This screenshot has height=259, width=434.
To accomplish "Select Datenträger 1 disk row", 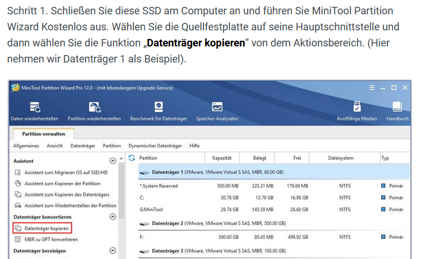I will 274,172.
